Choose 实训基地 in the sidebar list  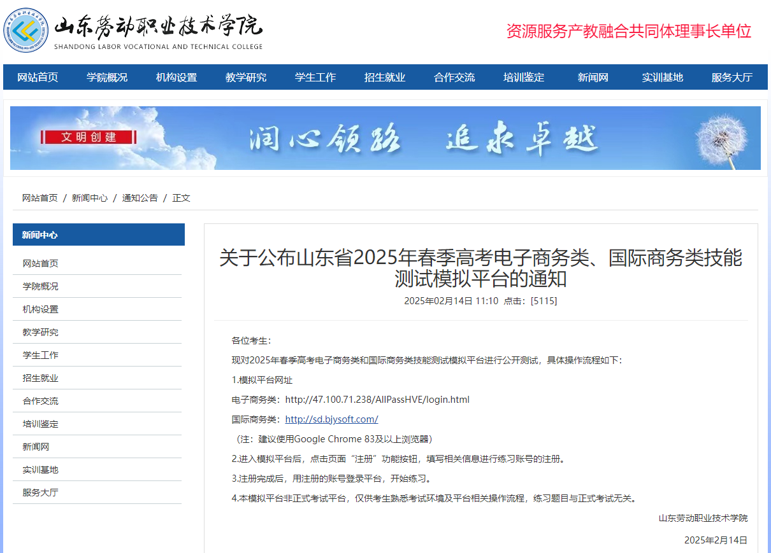click(41, 470)
